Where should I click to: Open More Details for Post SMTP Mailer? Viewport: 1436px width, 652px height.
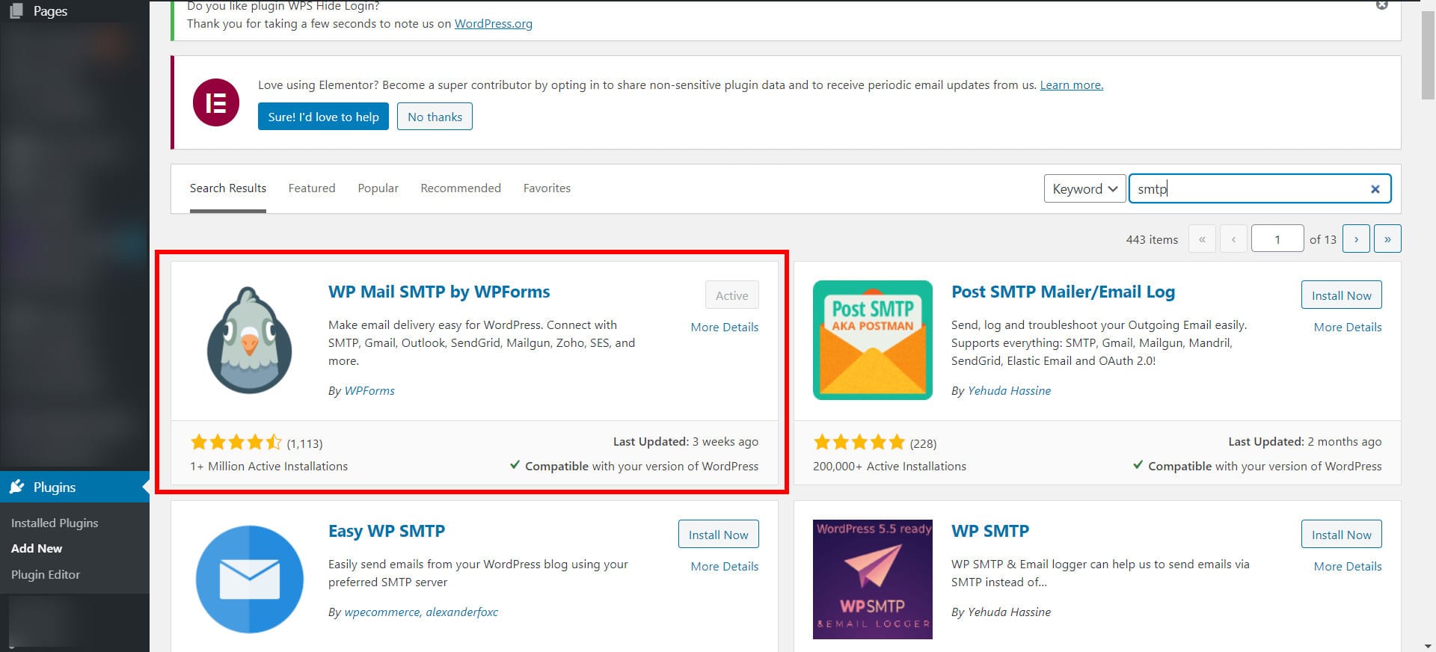(1348, 327)
